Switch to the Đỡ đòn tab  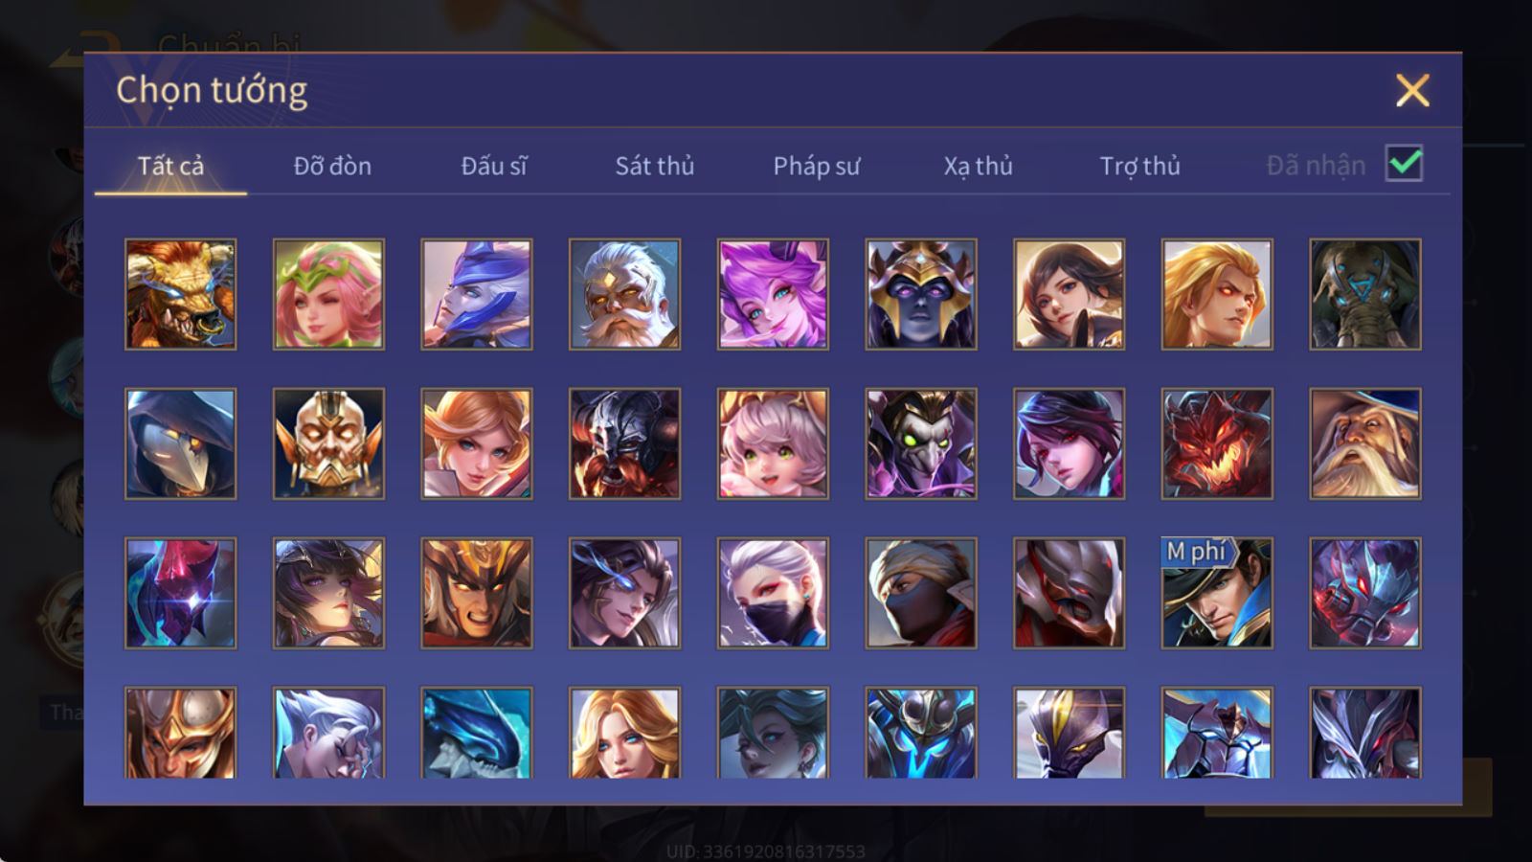tap(332, 166)
